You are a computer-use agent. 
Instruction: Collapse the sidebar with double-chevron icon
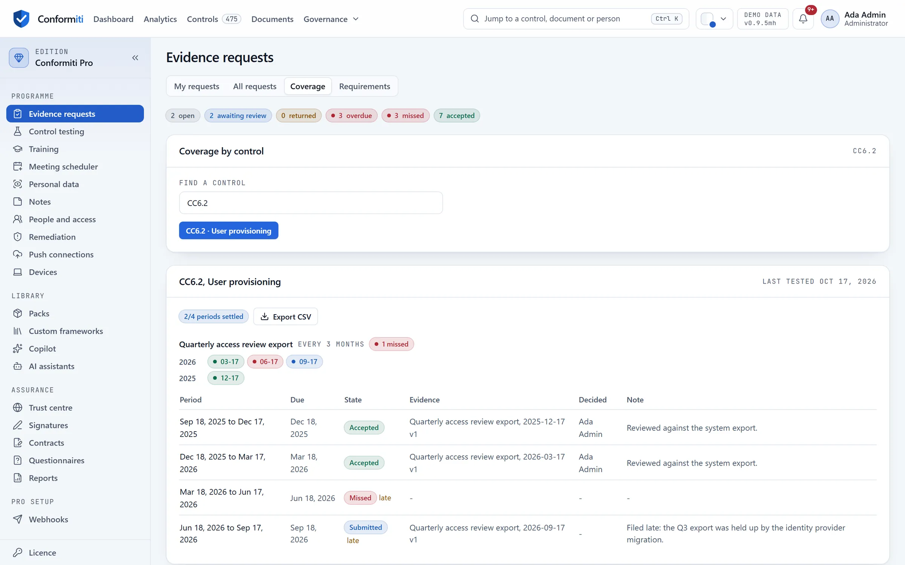click(x=135, y=58)
